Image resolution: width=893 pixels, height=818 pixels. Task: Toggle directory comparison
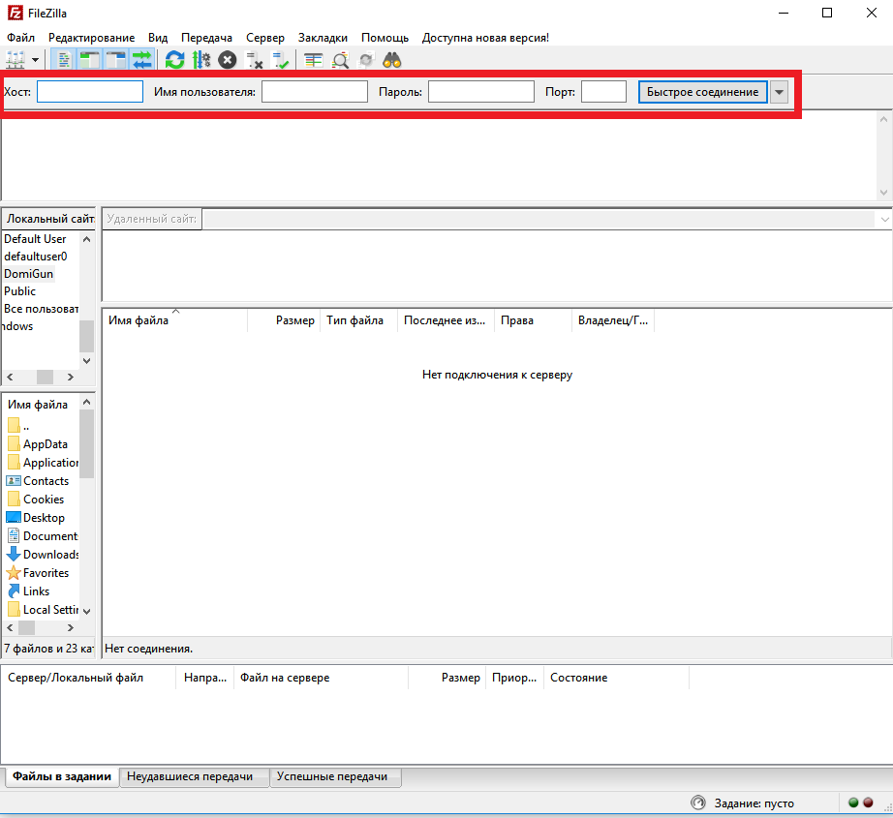[340, 60]
